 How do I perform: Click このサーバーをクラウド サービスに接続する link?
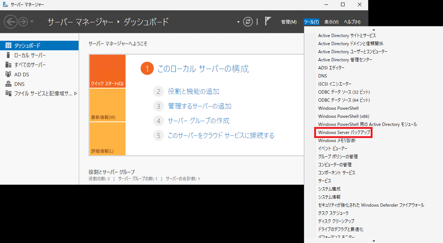(x=221, y=135)
